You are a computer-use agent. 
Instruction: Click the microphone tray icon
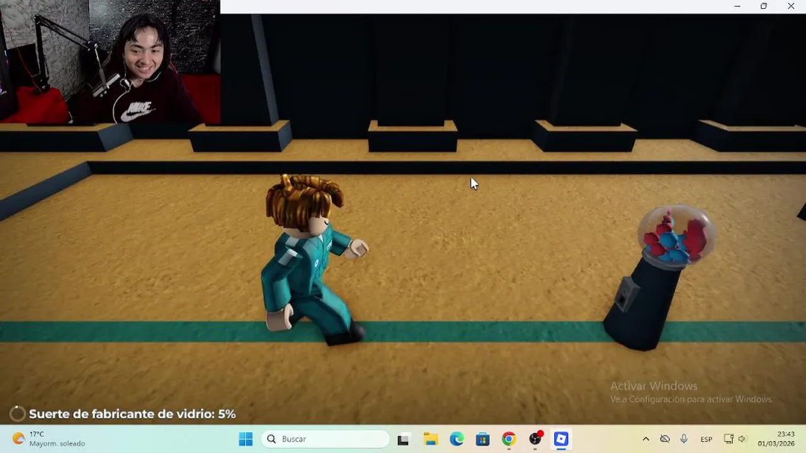coord(684,439)
